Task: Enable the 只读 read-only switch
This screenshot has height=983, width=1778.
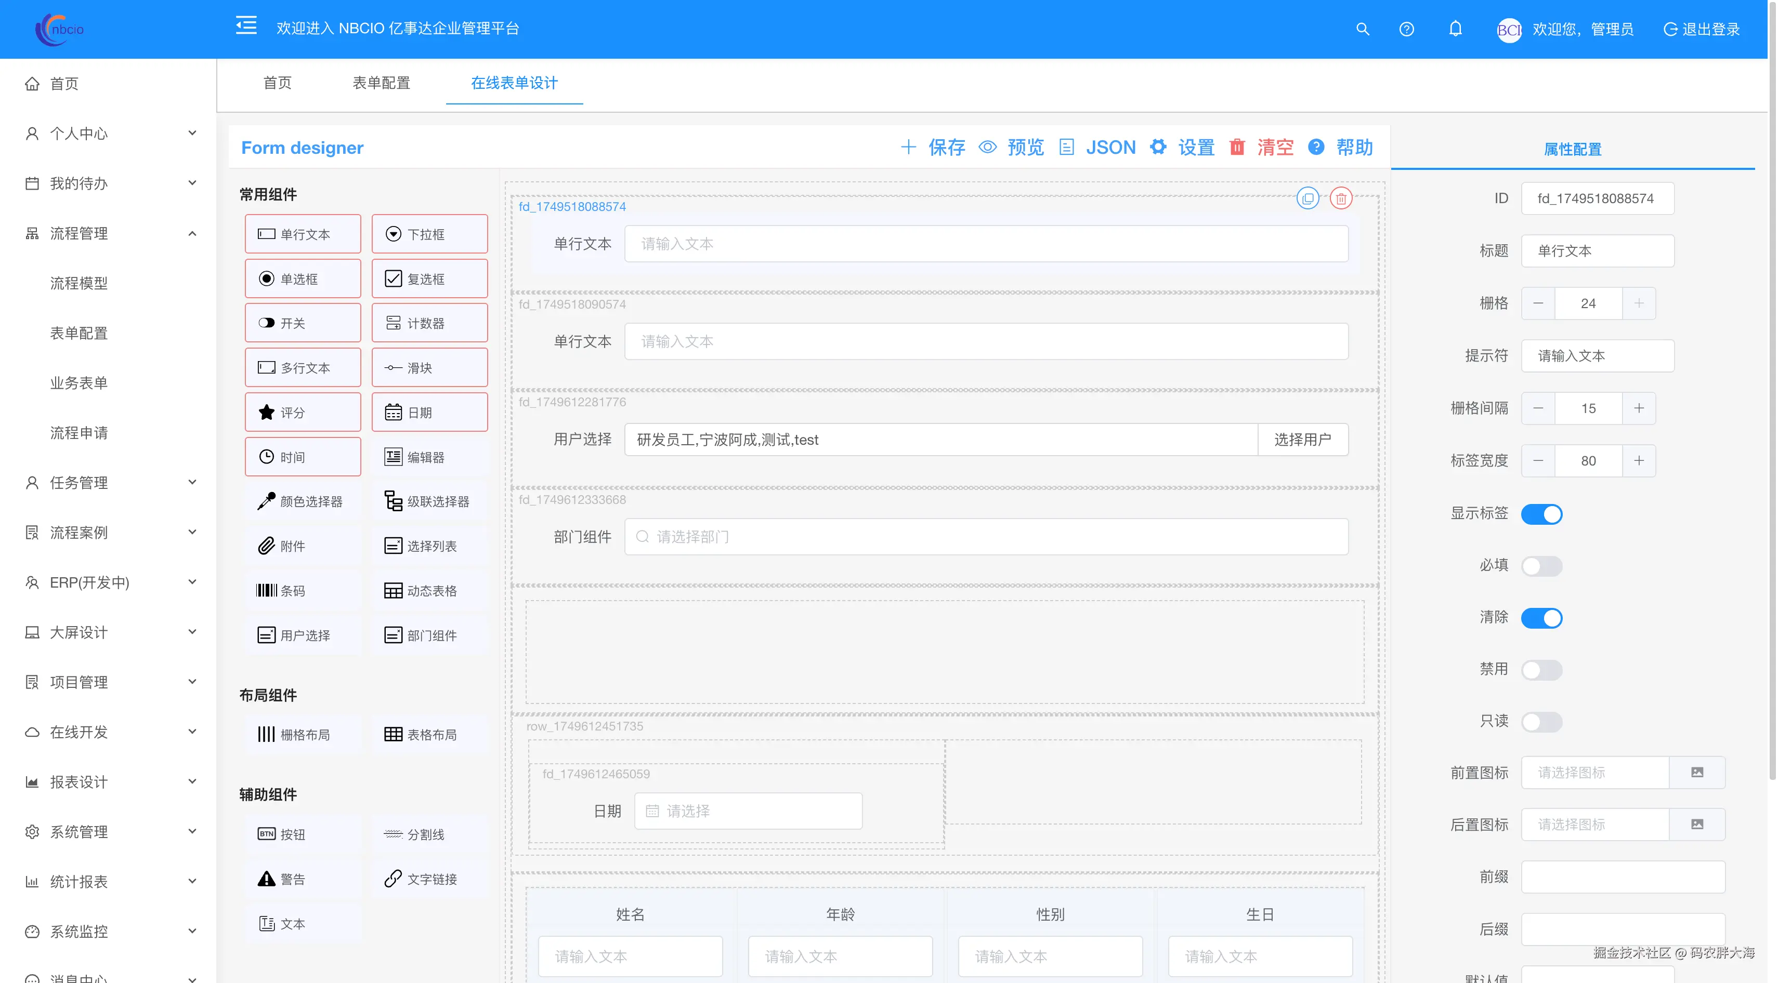Action: (x=1541, y=722)
